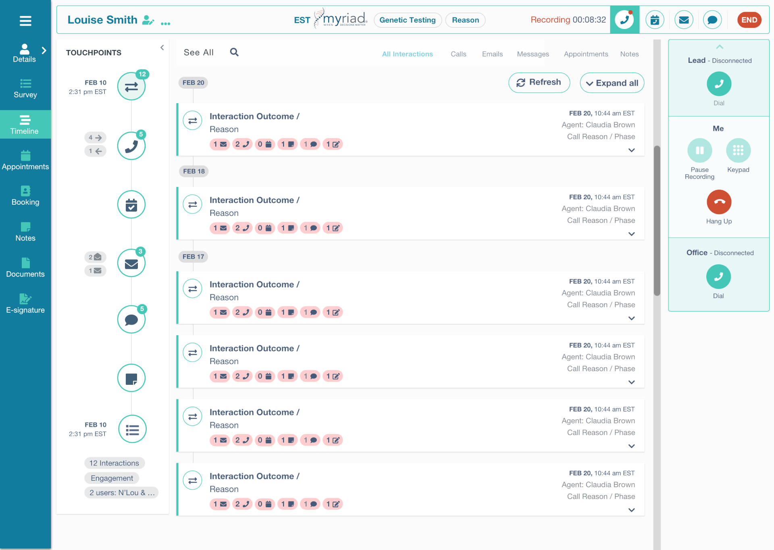This screenshot has width=774, height=550.
Task: Open E-signature in the sidebar
Action: pyautogui.click(x=25, y=303)
